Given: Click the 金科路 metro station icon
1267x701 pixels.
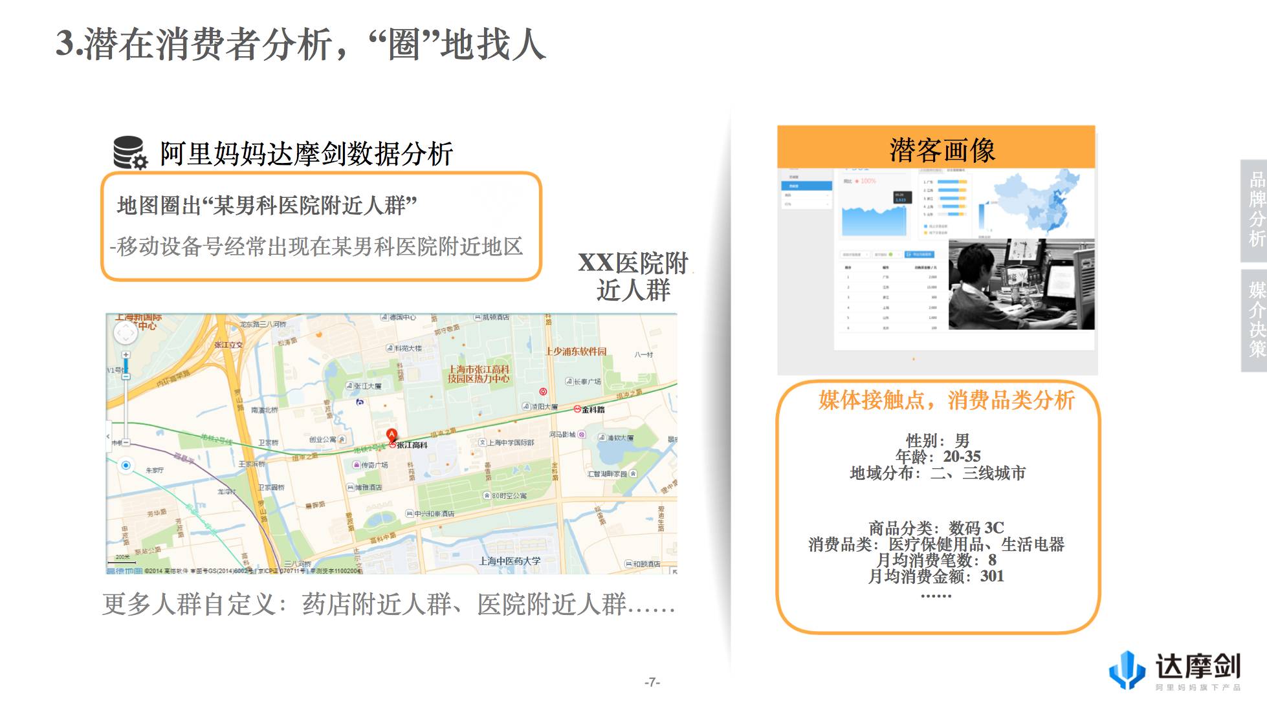Looking at the screenshot, I should pos(577,409).
